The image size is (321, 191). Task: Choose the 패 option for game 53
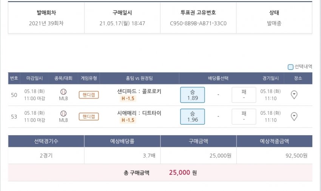pos(244,116)
